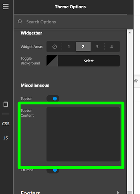
Task: Open the Toggle Background color swatch
Action: point(52,61)
